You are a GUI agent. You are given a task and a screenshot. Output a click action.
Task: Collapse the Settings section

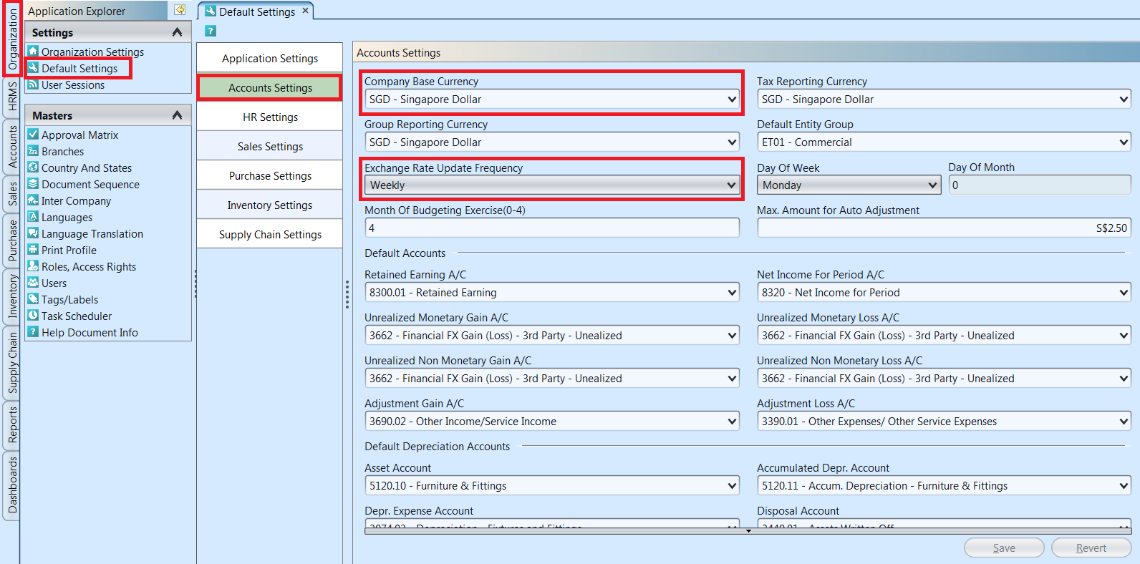pos(177,32)
